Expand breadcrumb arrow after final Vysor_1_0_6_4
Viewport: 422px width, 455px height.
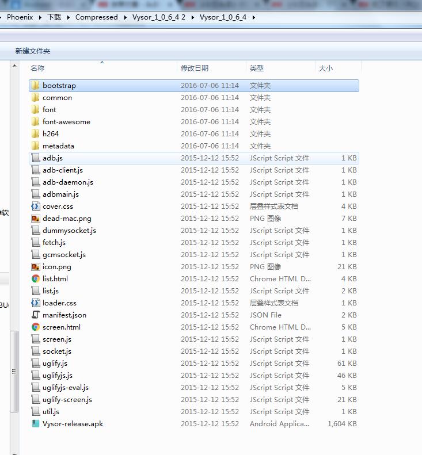(254, 17)
